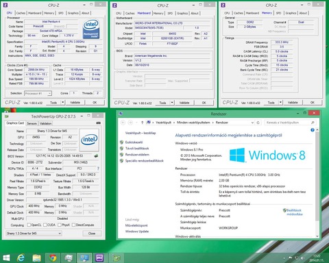Open the GPU-Z graphics card selector dropdown

coord(34,234)
